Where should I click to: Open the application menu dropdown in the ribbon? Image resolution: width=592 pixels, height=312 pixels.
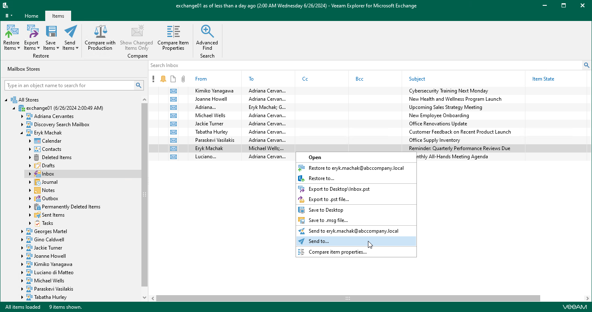tap(8, 16)
